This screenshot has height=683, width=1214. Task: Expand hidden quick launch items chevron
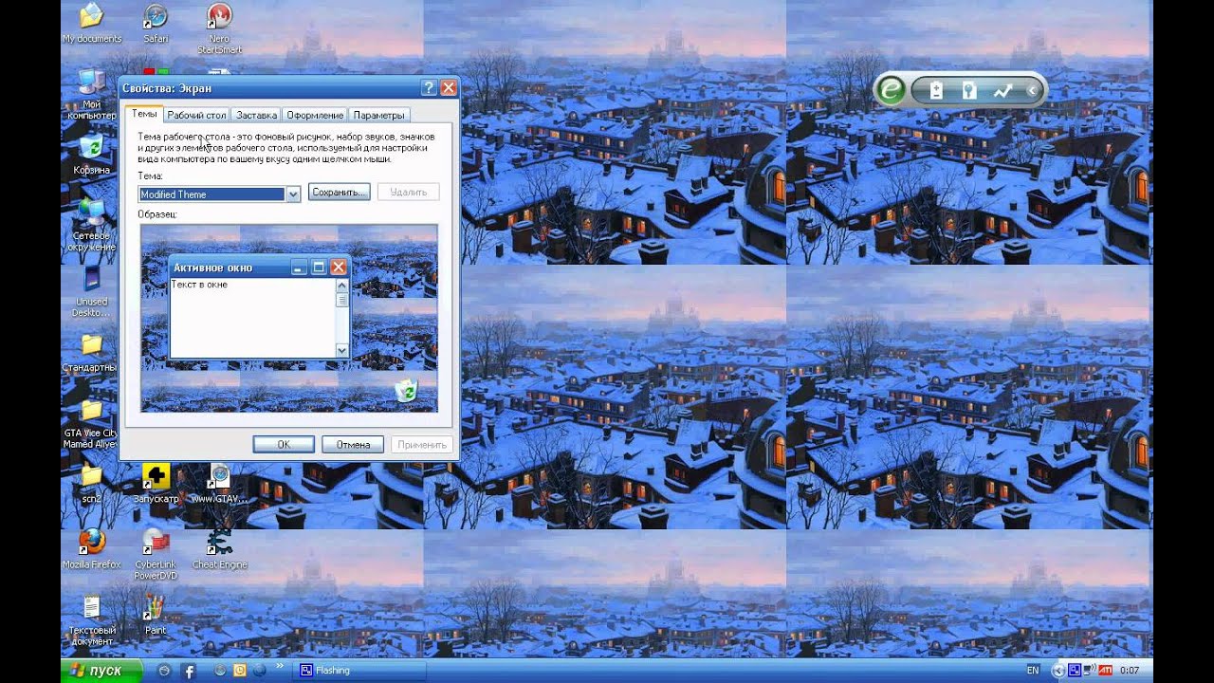click(x=280, y=668)
